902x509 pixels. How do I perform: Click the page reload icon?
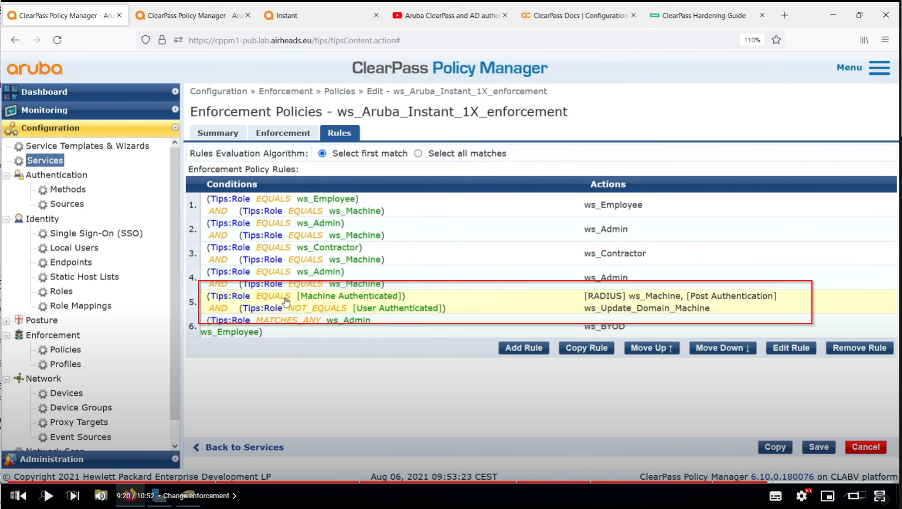[x=58, y=40]
